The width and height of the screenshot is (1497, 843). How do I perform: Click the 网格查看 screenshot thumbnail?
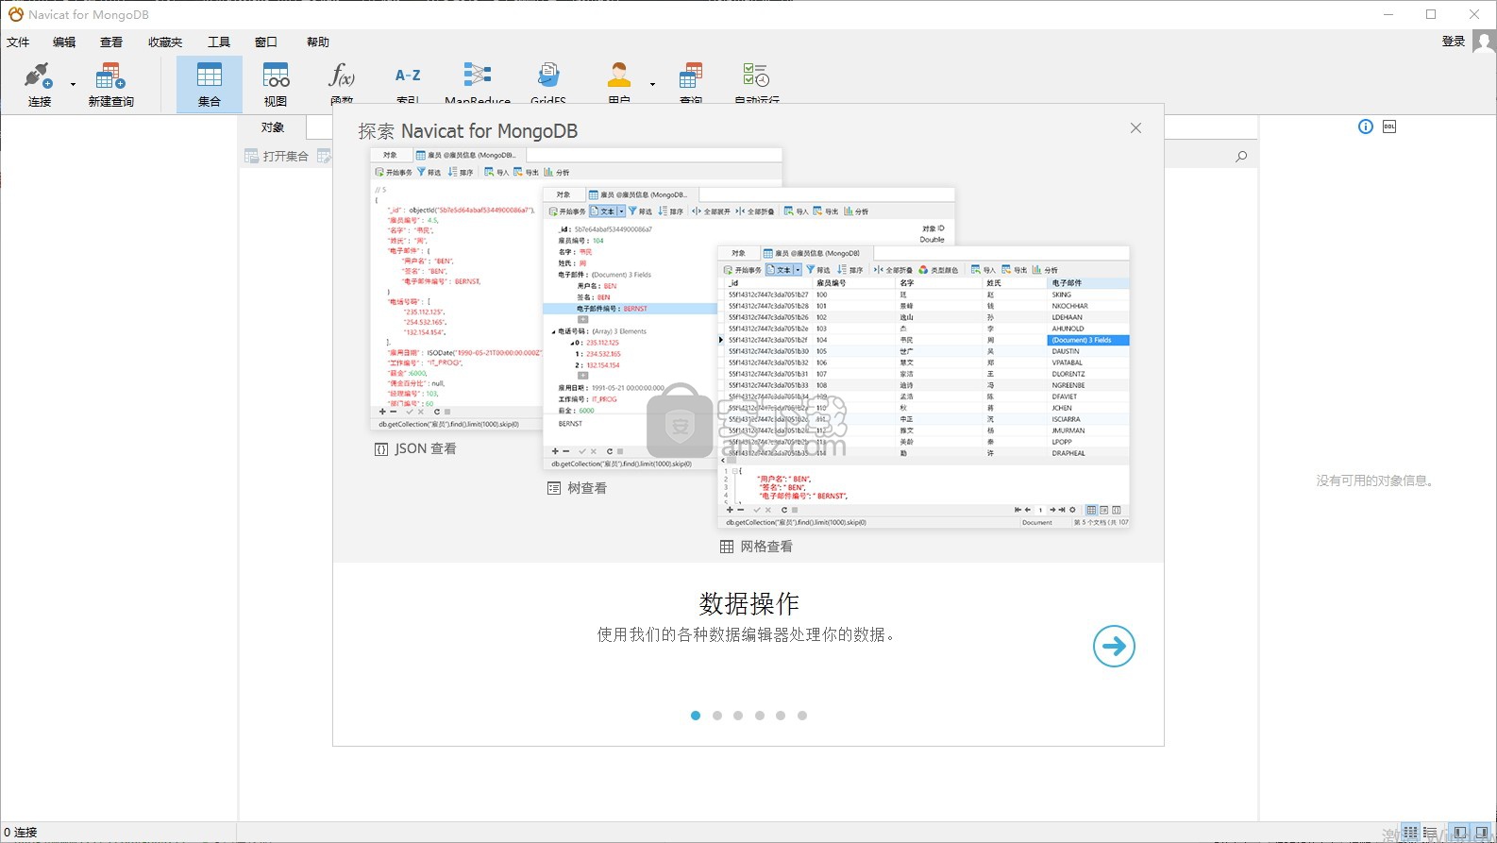tap(923, 386)
